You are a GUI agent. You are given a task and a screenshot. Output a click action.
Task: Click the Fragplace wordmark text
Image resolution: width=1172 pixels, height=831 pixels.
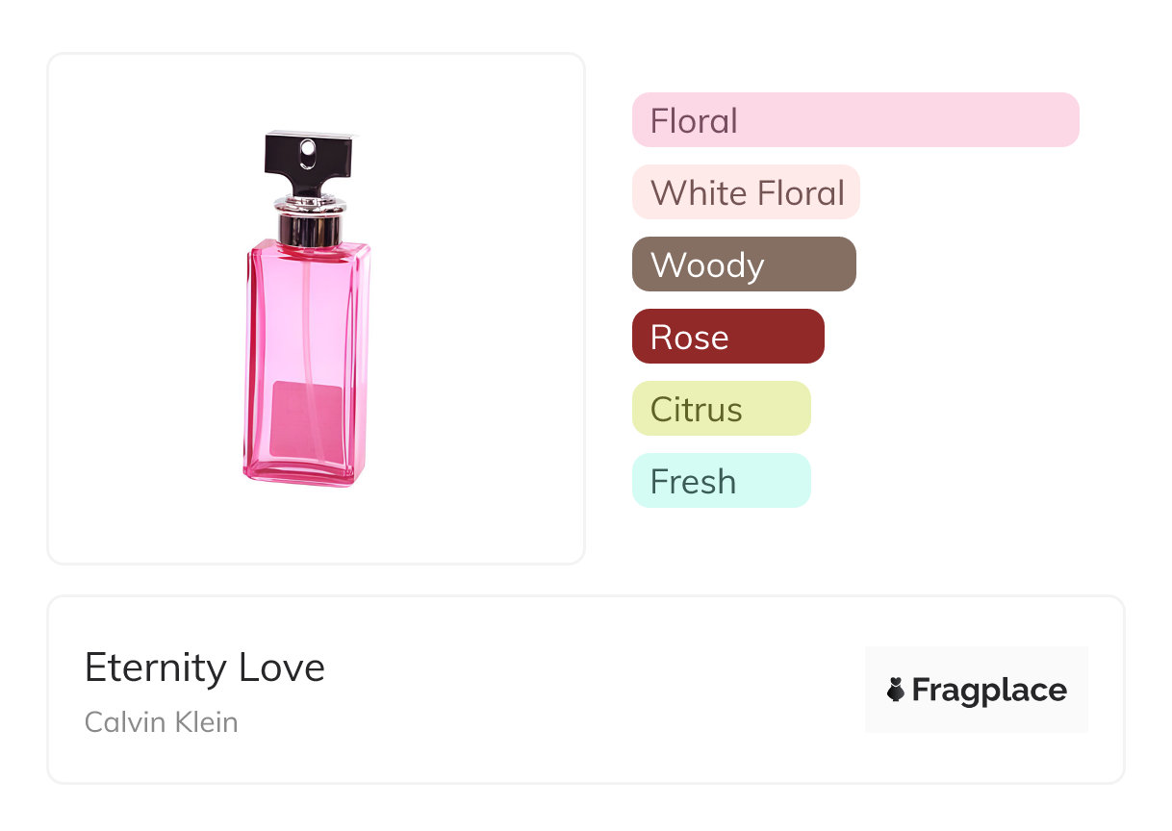pyautogui.click(x=989, y=690)
